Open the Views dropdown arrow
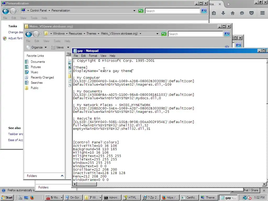This screenshot has width=268, height=201. (68, 47)
